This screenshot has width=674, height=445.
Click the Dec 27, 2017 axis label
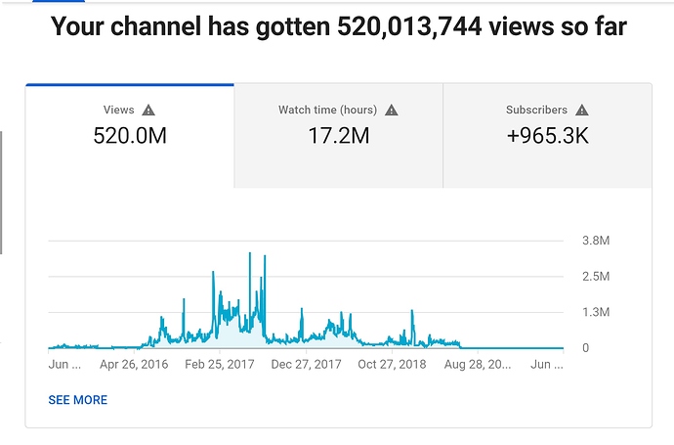306,365
